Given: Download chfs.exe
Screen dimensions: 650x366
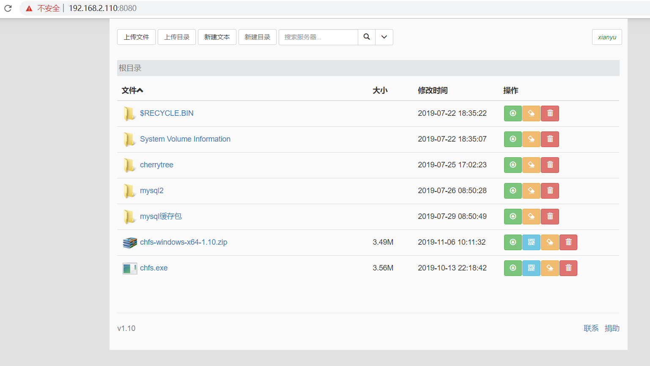Looking at the screenshot, I should (513, 268).
